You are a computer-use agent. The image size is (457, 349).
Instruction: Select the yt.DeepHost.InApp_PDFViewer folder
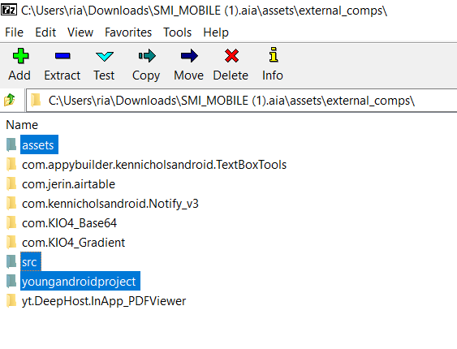(x=104, y=301)
